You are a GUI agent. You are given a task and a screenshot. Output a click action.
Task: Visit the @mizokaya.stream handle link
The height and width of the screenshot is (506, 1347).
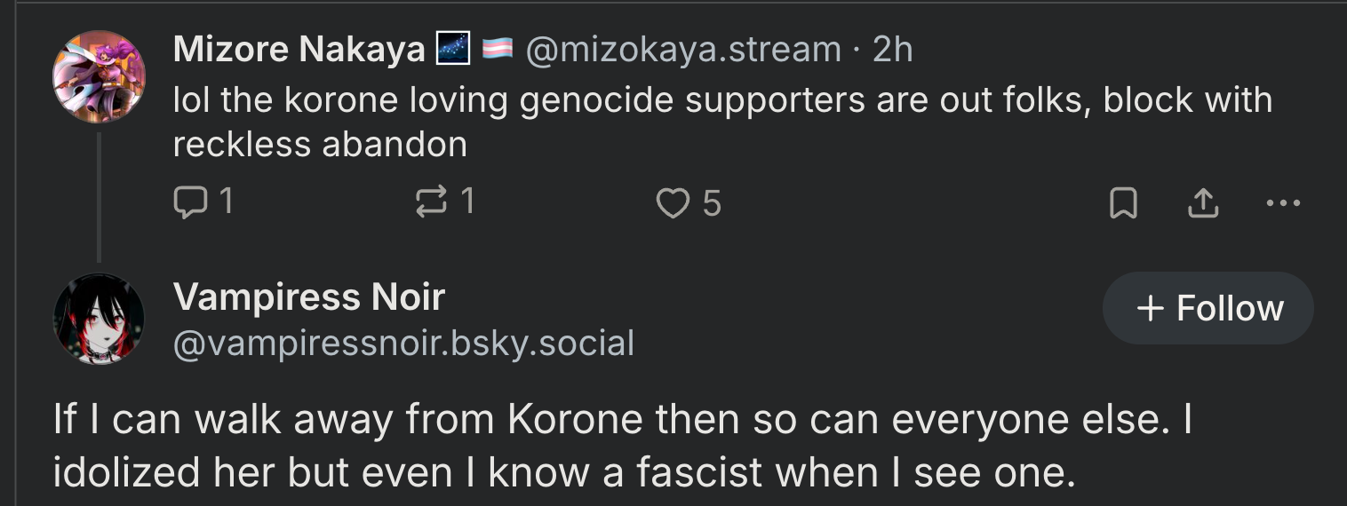pos(683,50)
